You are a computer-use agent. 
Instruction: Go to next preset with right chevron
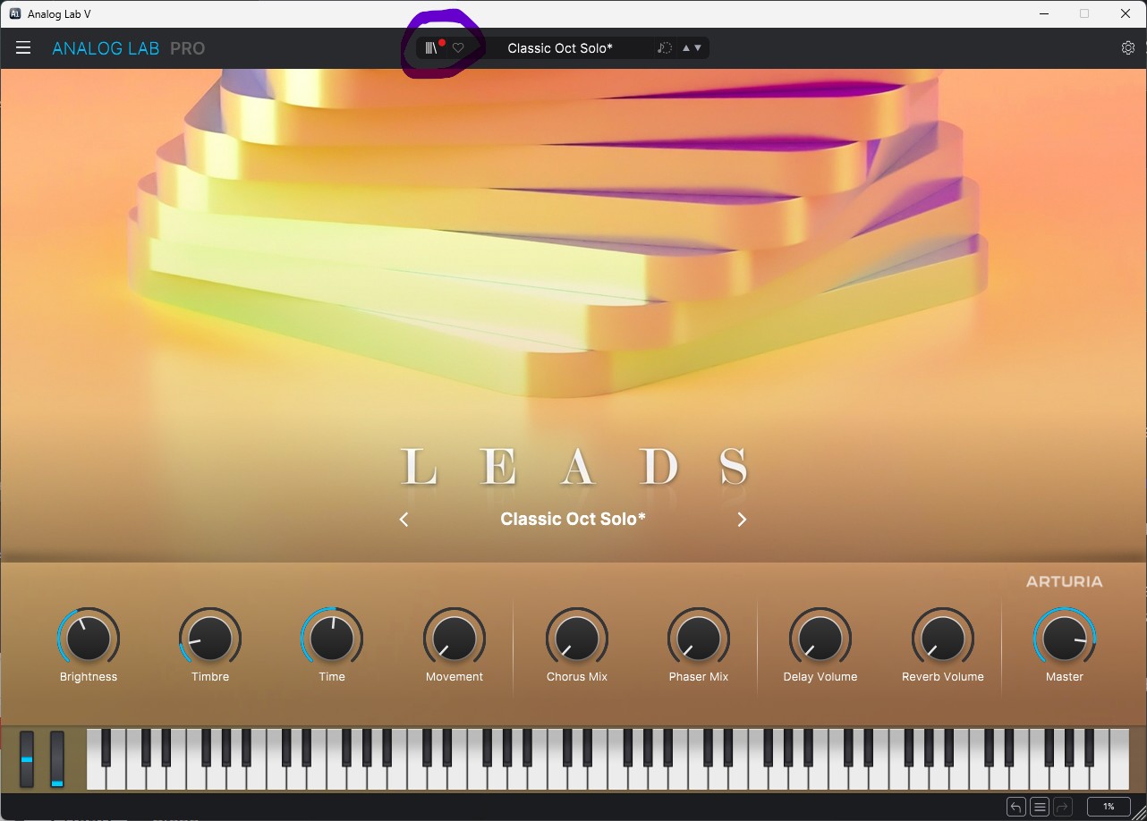pyautogui.click(x=742, y=520)
